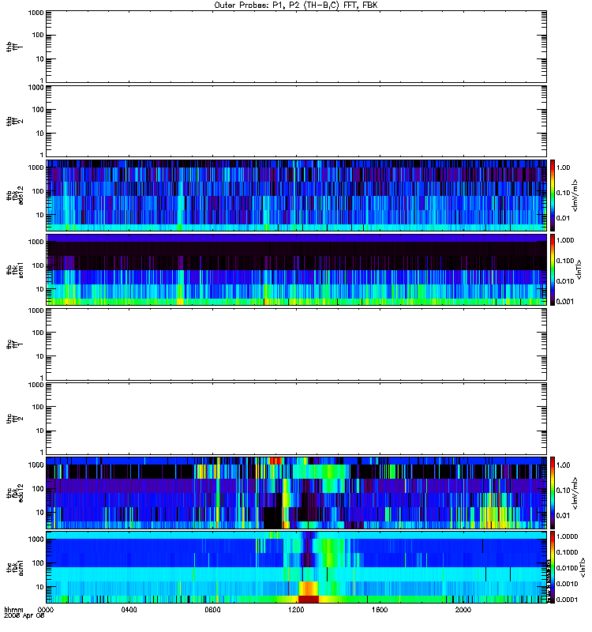Click the '1200' time axis label
The height and width of the screenshot is (632, 592).
point(297,610)
